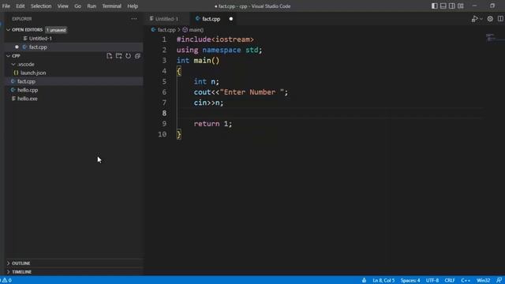Click the gear icon in the editor toolbar
Image resolution: width=505 pixels, height=284 pixels.
tap(490, 19)
